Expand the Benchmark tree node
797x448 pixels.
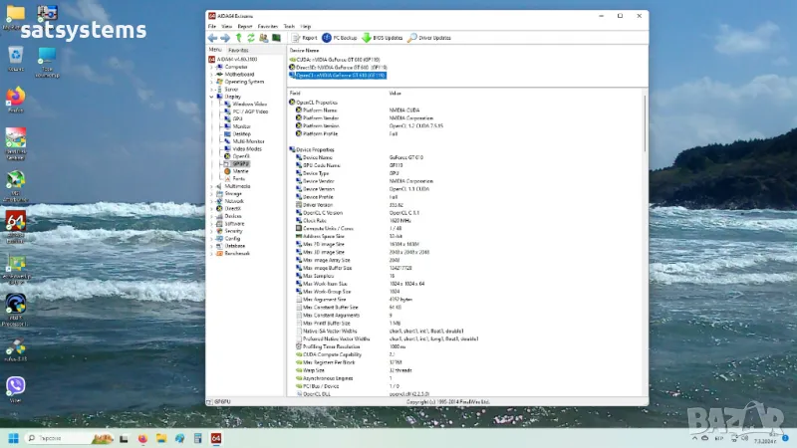[x=211, y=253]
